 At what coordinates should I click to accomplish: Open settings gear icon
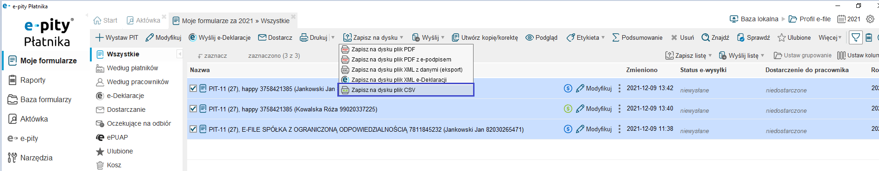point(870,19)
